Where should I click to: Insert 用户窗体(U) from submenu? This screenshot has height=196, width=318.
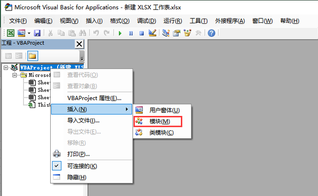(x=162, y=110)
